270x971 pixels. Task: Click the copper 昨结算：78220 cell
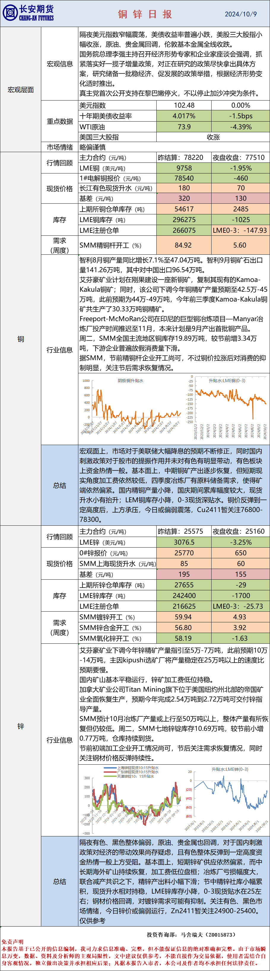click(x=184, y=157)
